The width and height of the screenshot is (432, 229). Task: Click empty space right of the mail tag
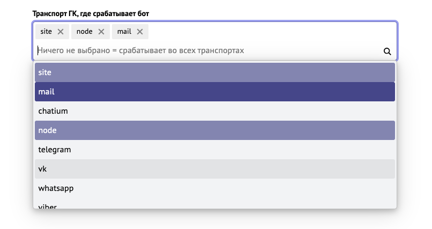click(268, 32)
